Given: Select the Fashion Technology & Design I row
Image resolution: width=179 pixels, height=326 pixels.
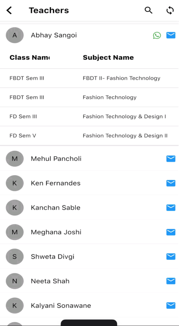Looking at the screenshot, I should pyautogui.click(x=89, y=117).
